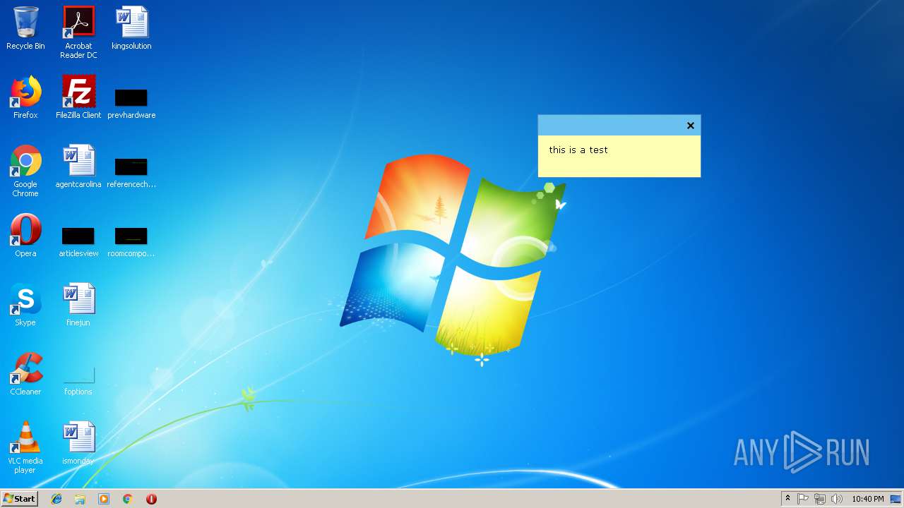Viewport: 904px width, 508px height.
Task: Launch Internet Explorer from taskbar
Action: pos(56,499)
